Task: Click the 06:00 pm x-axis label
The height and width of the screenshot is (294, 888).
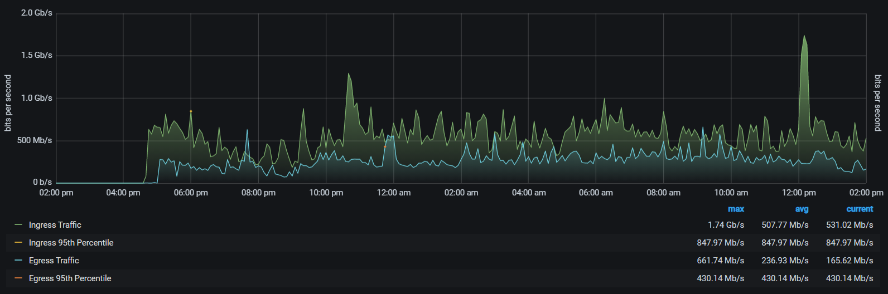Action: point(191,193)
